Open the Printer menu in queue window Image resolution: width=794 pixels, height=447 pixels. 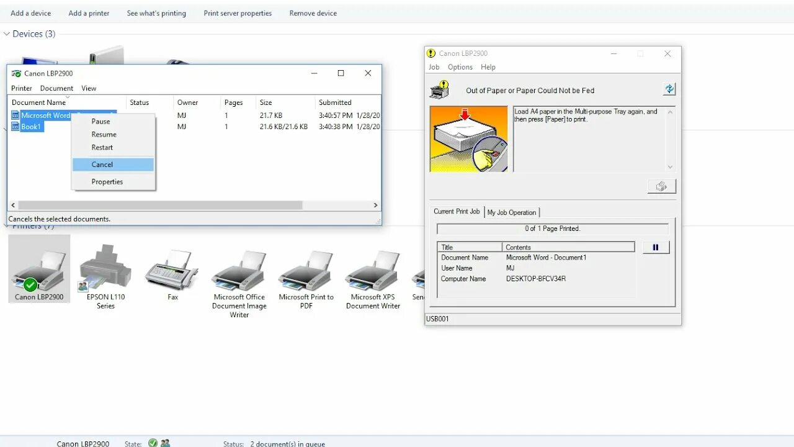tap(22, 88)
